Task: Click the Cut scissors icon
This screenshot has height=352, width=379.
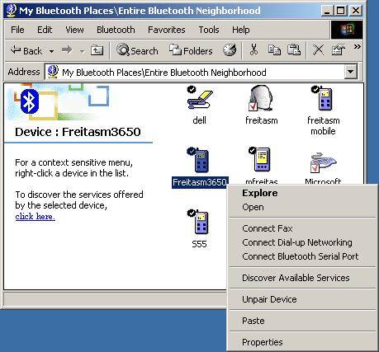Action: [253, 50]
